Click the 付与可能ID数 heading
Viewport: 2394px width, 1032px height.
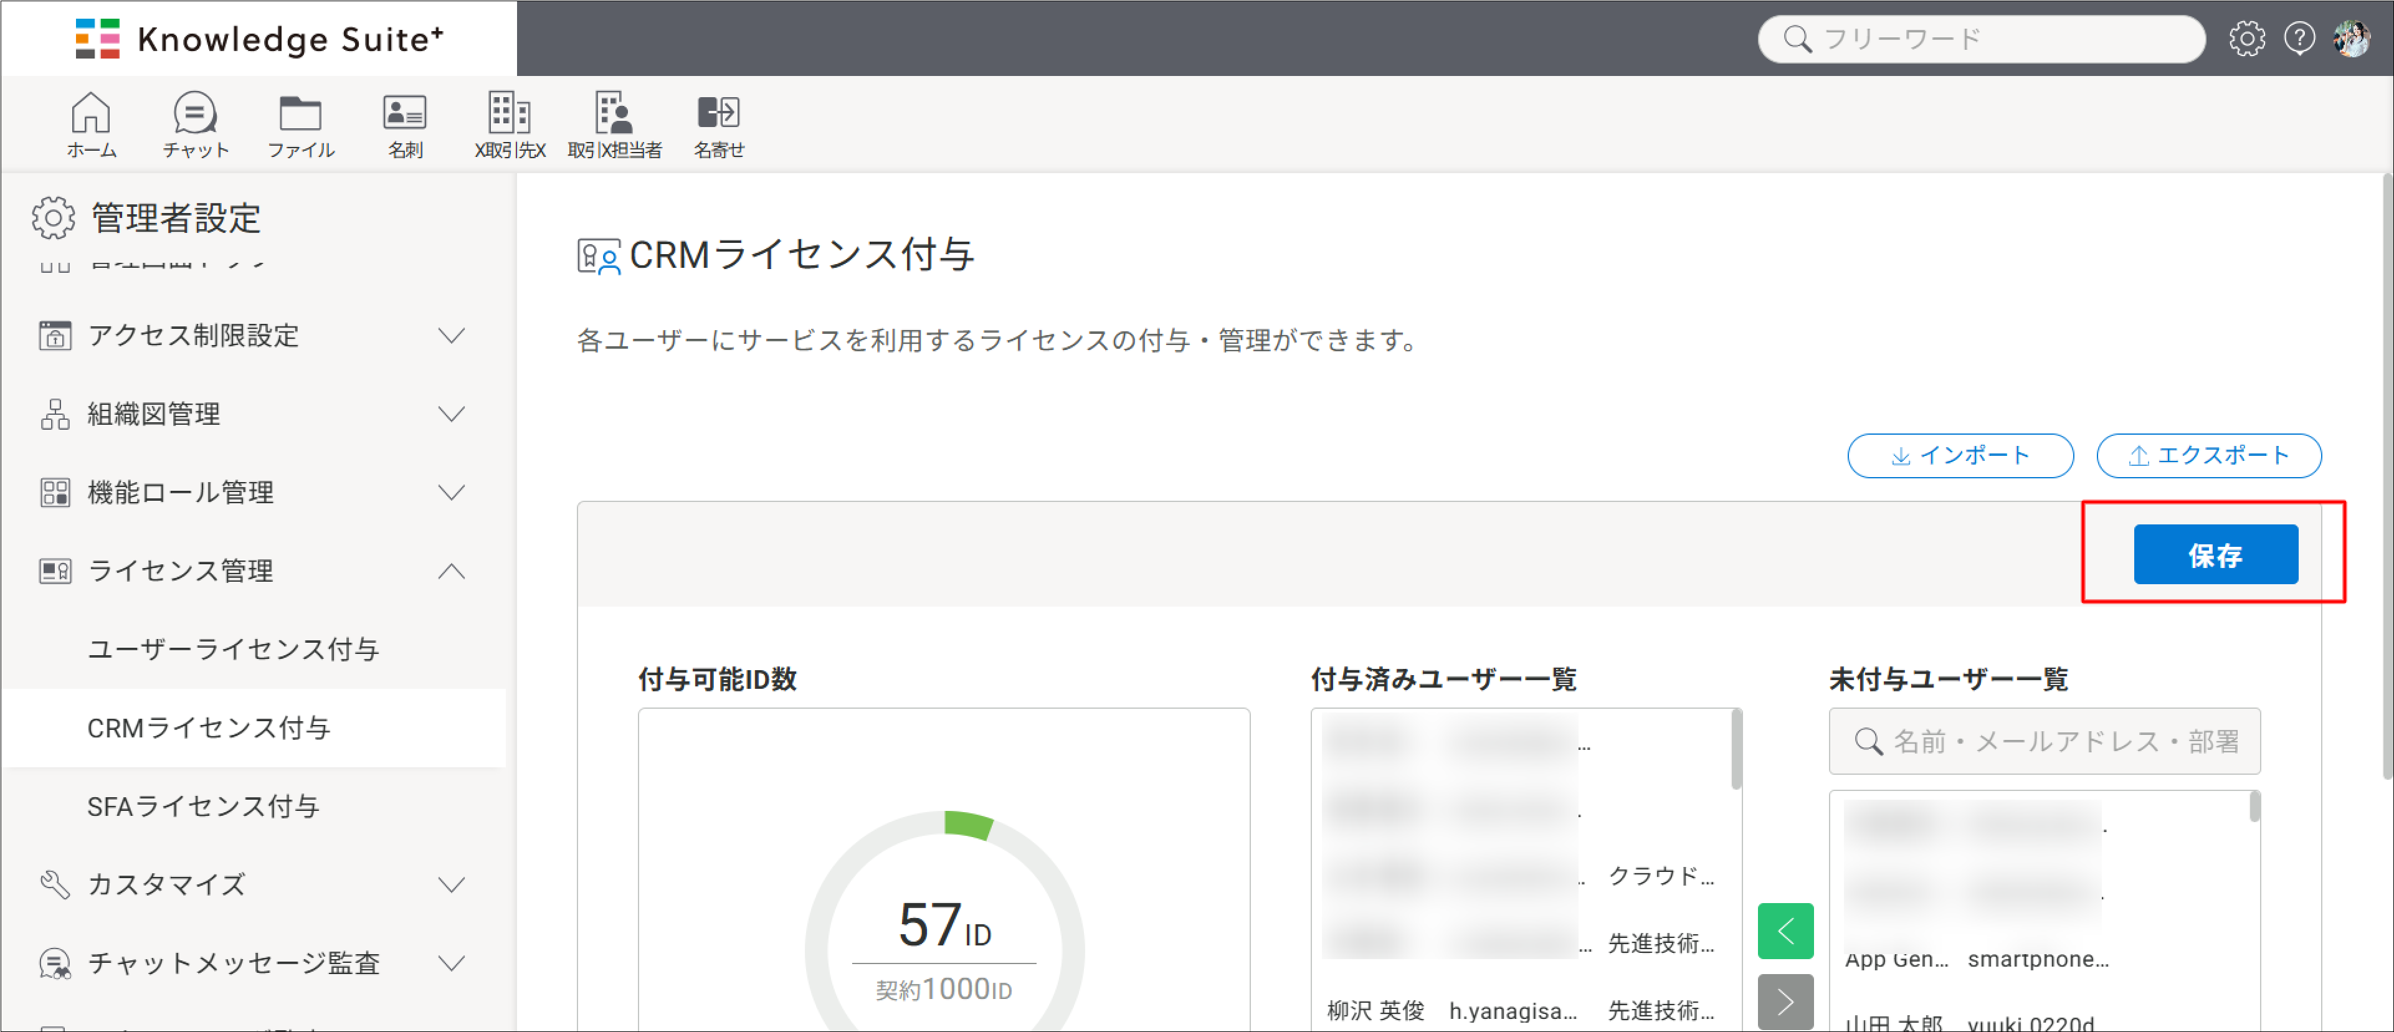(x=716, y=679)
